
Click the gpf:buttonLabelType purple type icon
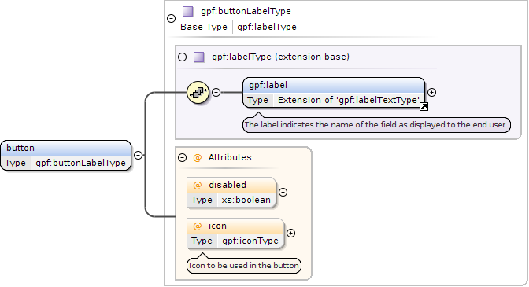188,11
